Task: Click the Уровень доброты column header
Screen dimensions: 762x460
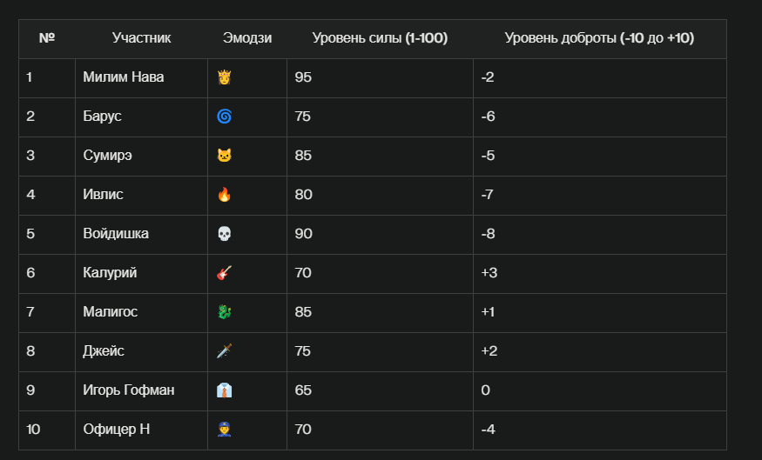Action: coord(599,38)
